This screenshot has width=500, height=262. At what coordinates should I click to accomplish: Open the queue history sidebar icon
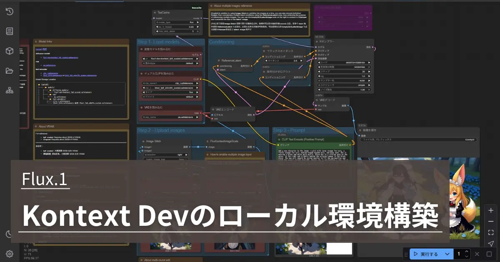pos(9,11)
